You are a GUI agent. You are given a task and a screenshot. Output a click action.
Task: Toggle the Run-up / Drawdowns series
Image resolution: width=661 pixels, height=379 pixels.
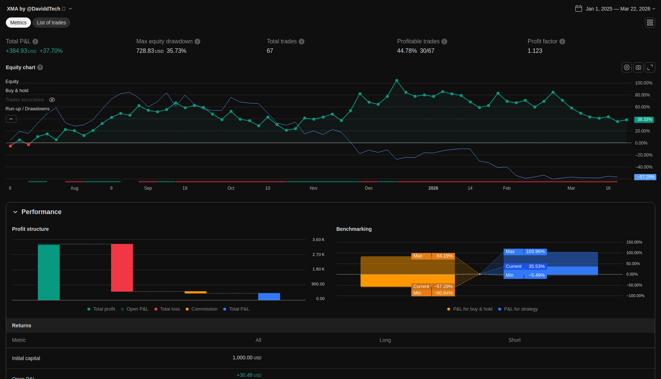tap(27, 109)
